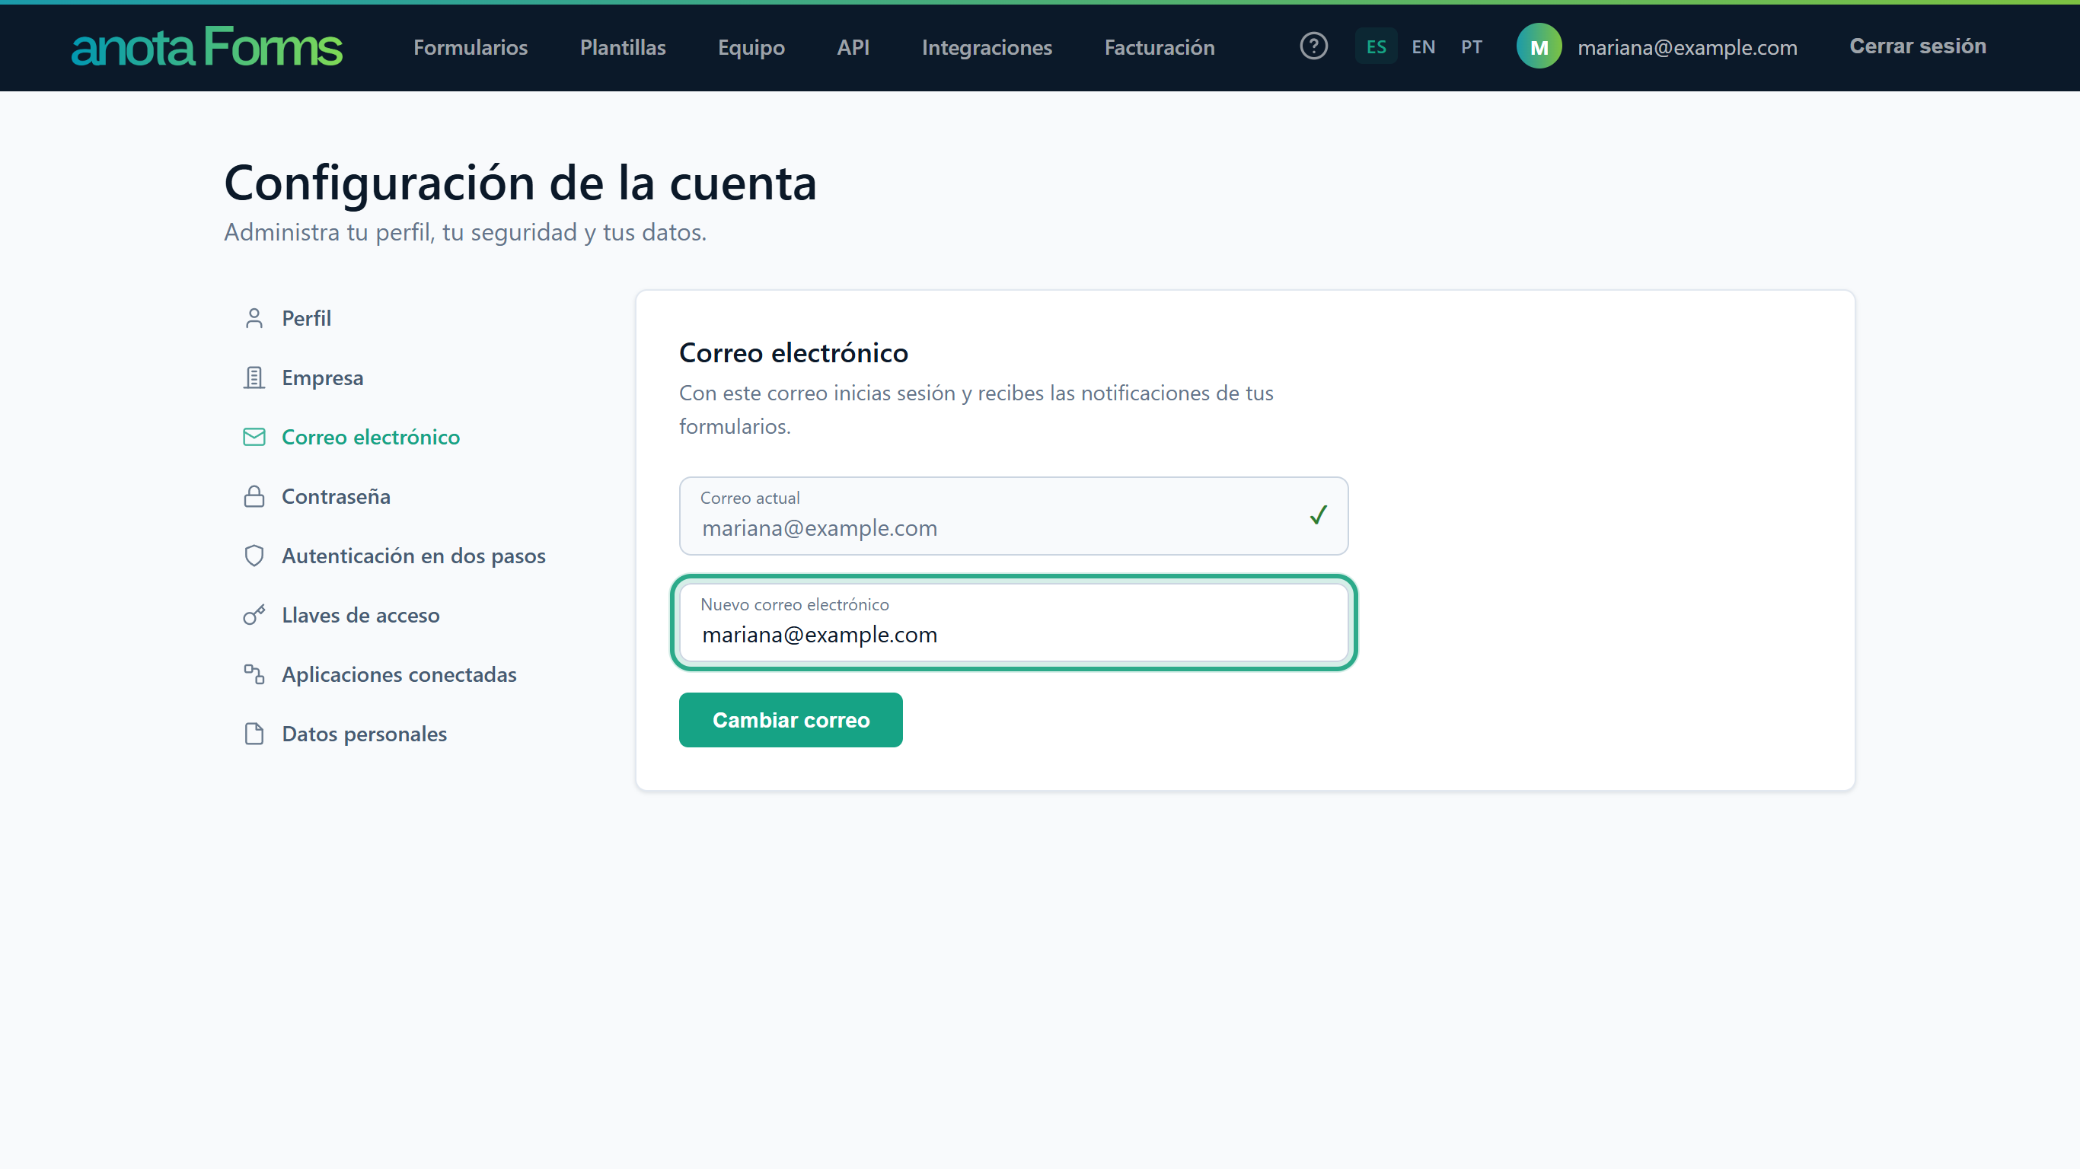Image resolution: width=2080 pixels, height=1169 pixels.
Task: Click the anota Forms logo
Action: tap(207, 47)
